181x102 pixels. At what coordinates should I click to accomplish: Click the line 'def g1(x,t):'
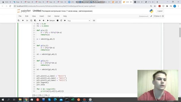[x=43, y=46]
